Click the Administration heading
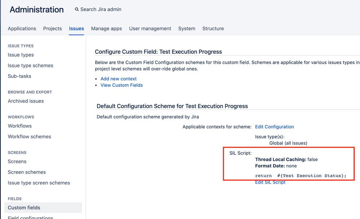Screen dimensions: 360x219 [36, 10]
